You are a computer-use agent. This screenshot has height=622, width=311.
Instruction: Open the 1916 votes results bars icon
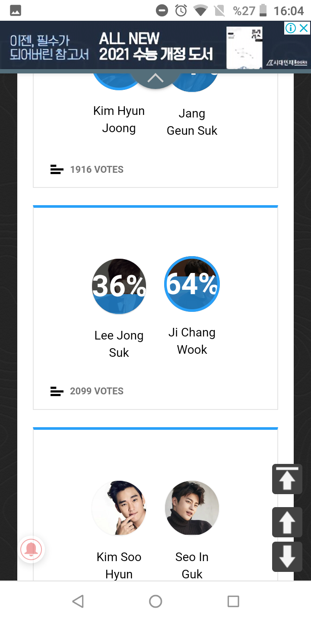click(57, 170)
